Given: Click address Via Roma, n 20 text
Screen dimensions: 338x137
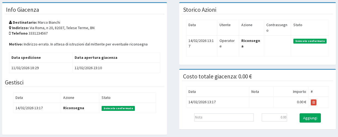Looking at the screenshot, I should coord(62,28).
